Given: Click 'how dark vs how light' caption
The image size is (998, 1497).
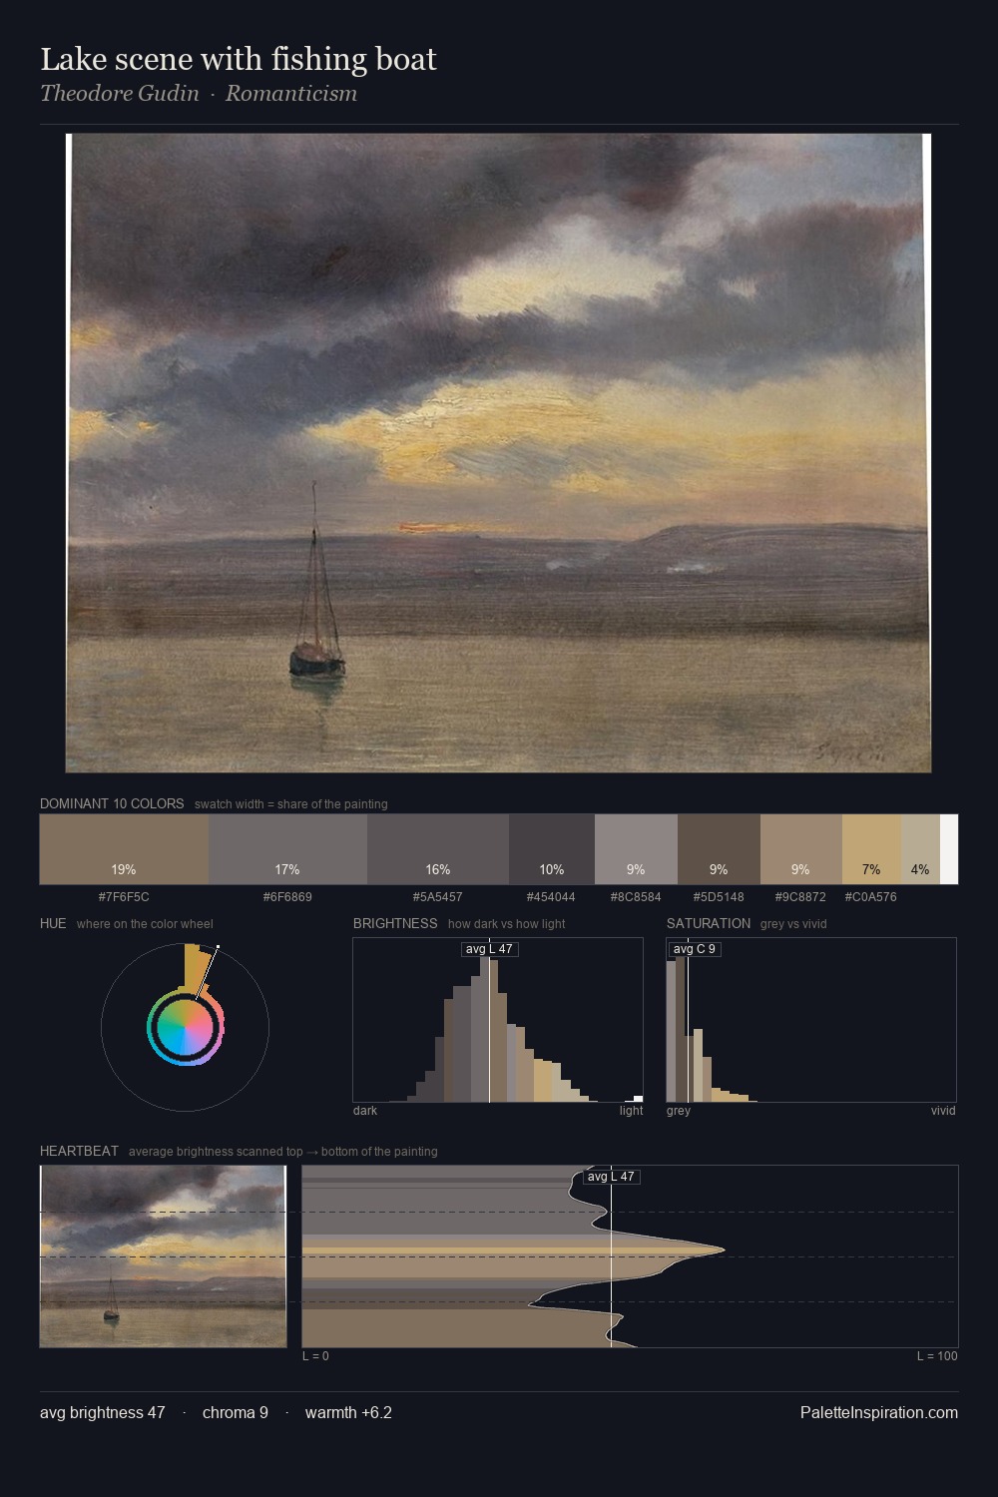Looking at the screenshot, I should click(507, 924).
